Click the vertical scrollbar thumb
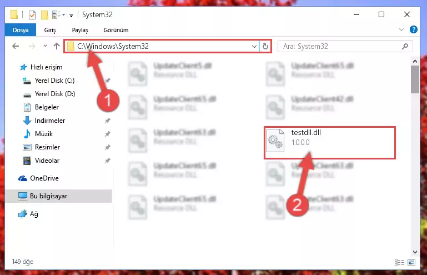427x275 pixels. (415, 79)
